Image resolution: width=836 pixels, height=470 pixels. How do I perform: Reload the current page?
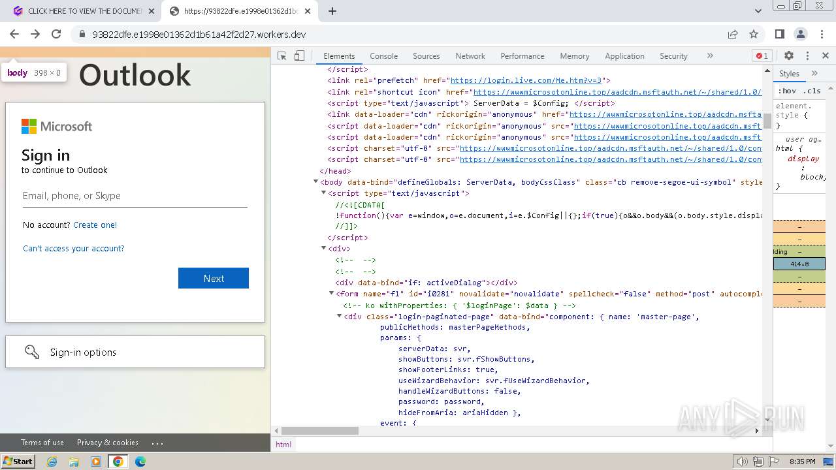pyautogui.click(x=56, y=34)
